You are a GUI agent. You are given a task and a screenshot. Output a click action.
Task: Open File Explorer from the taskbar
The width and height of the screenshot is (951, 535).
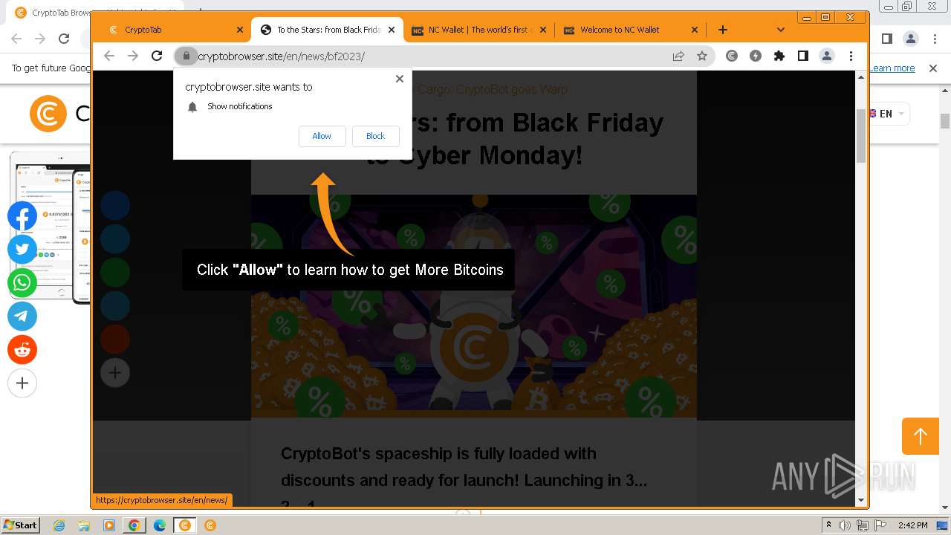[x=84, y=525]
